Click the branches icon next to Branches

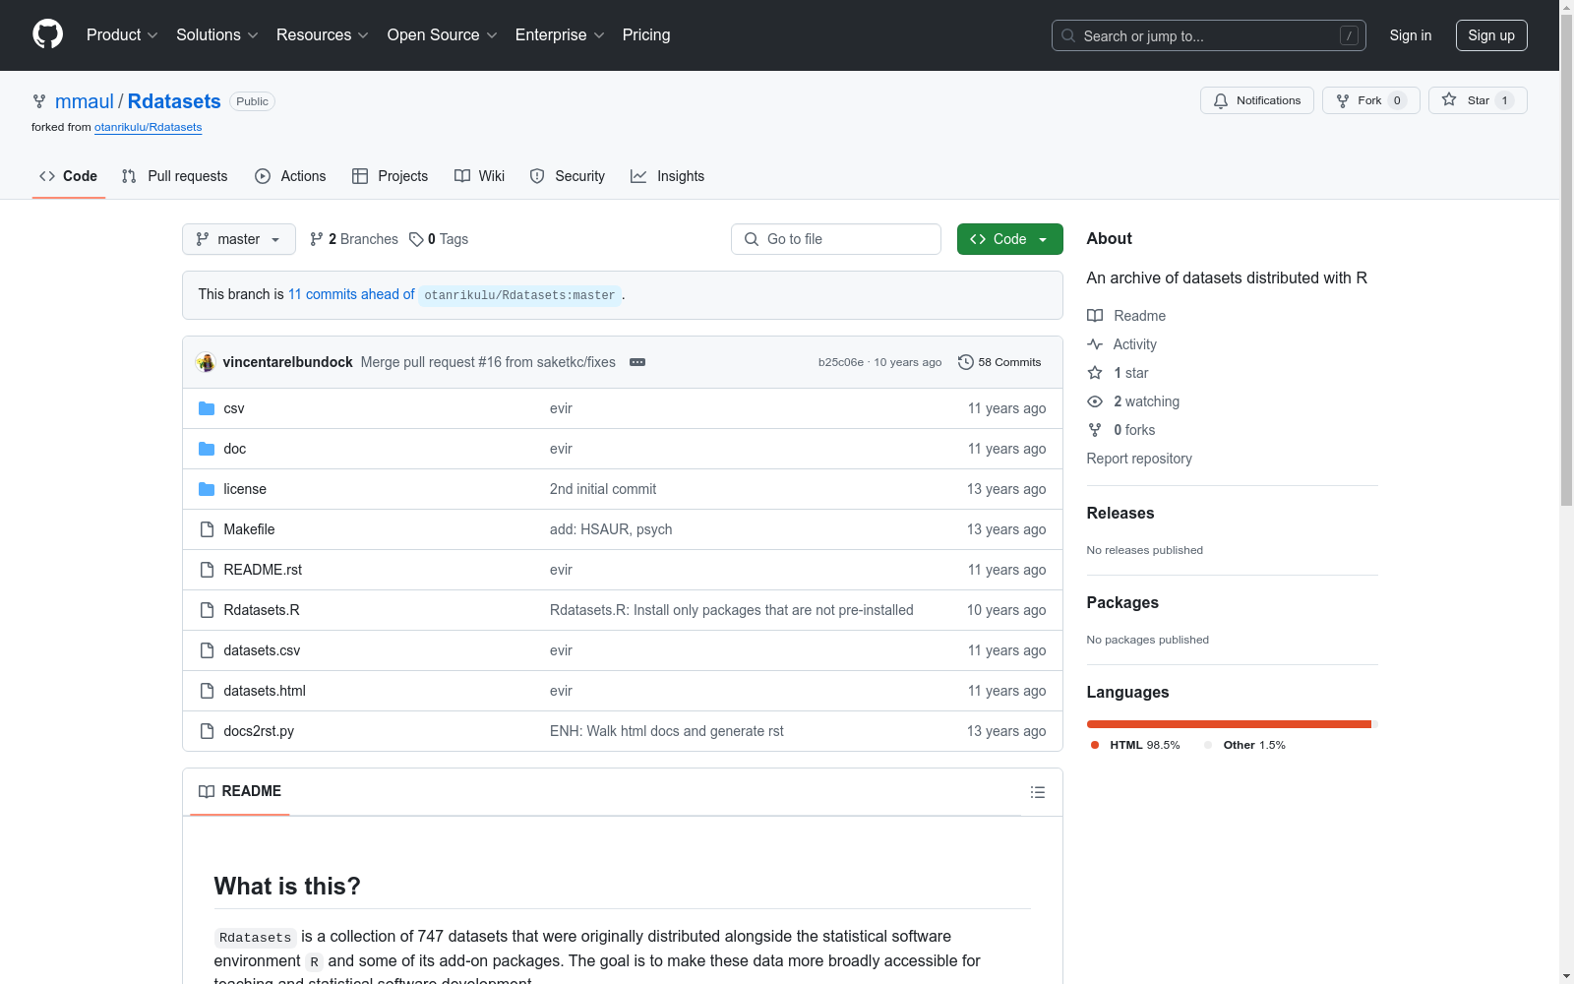317,239
